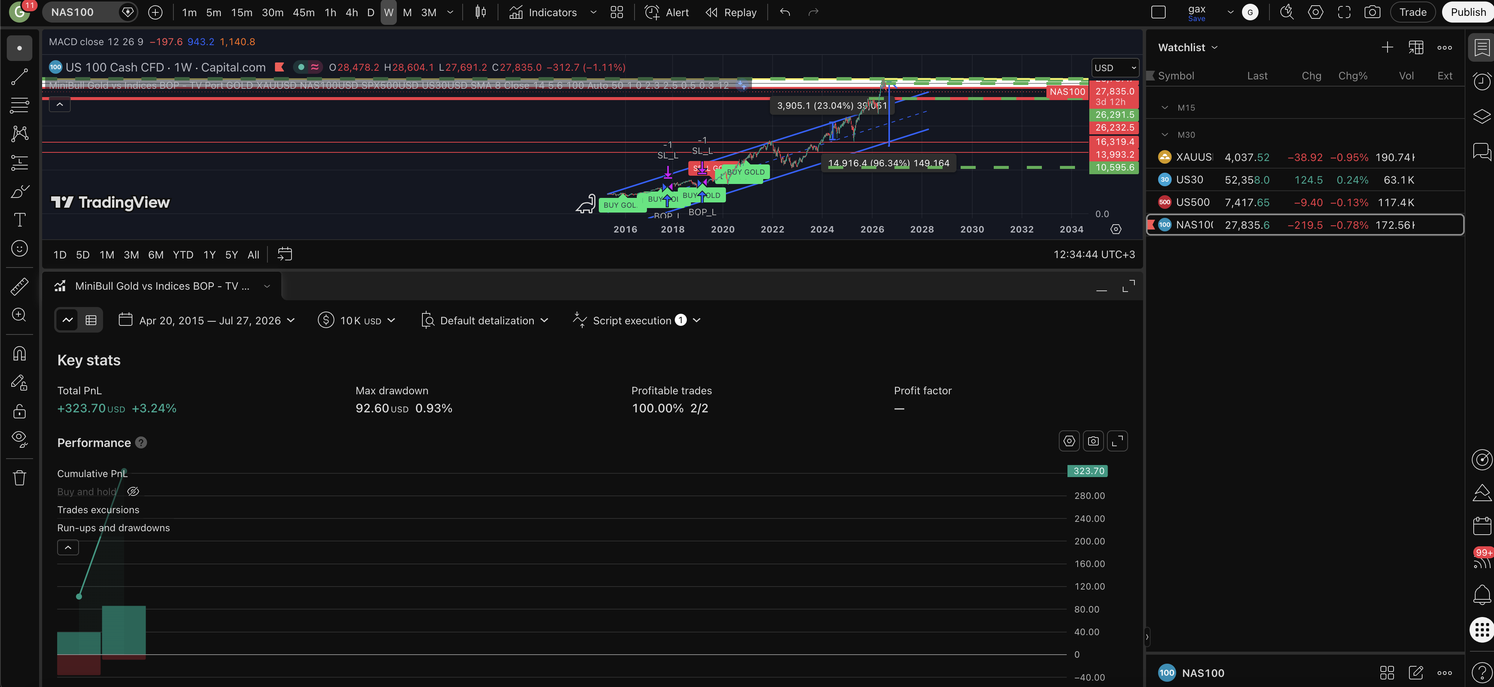Set chart range to YTD
The width and height of the screenshot is (1494, 687).
pos(183,255)
